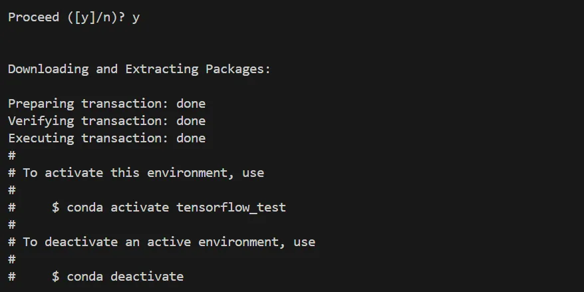
Task: Click the 'Preparing transaction: done' line
Action: tap(106, 104)
